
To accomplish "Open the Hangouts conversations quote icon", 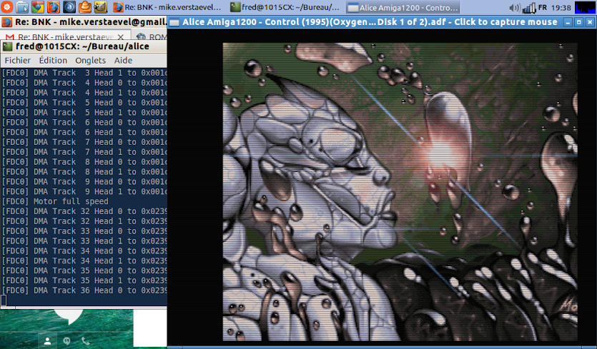I will click(66, 341).
